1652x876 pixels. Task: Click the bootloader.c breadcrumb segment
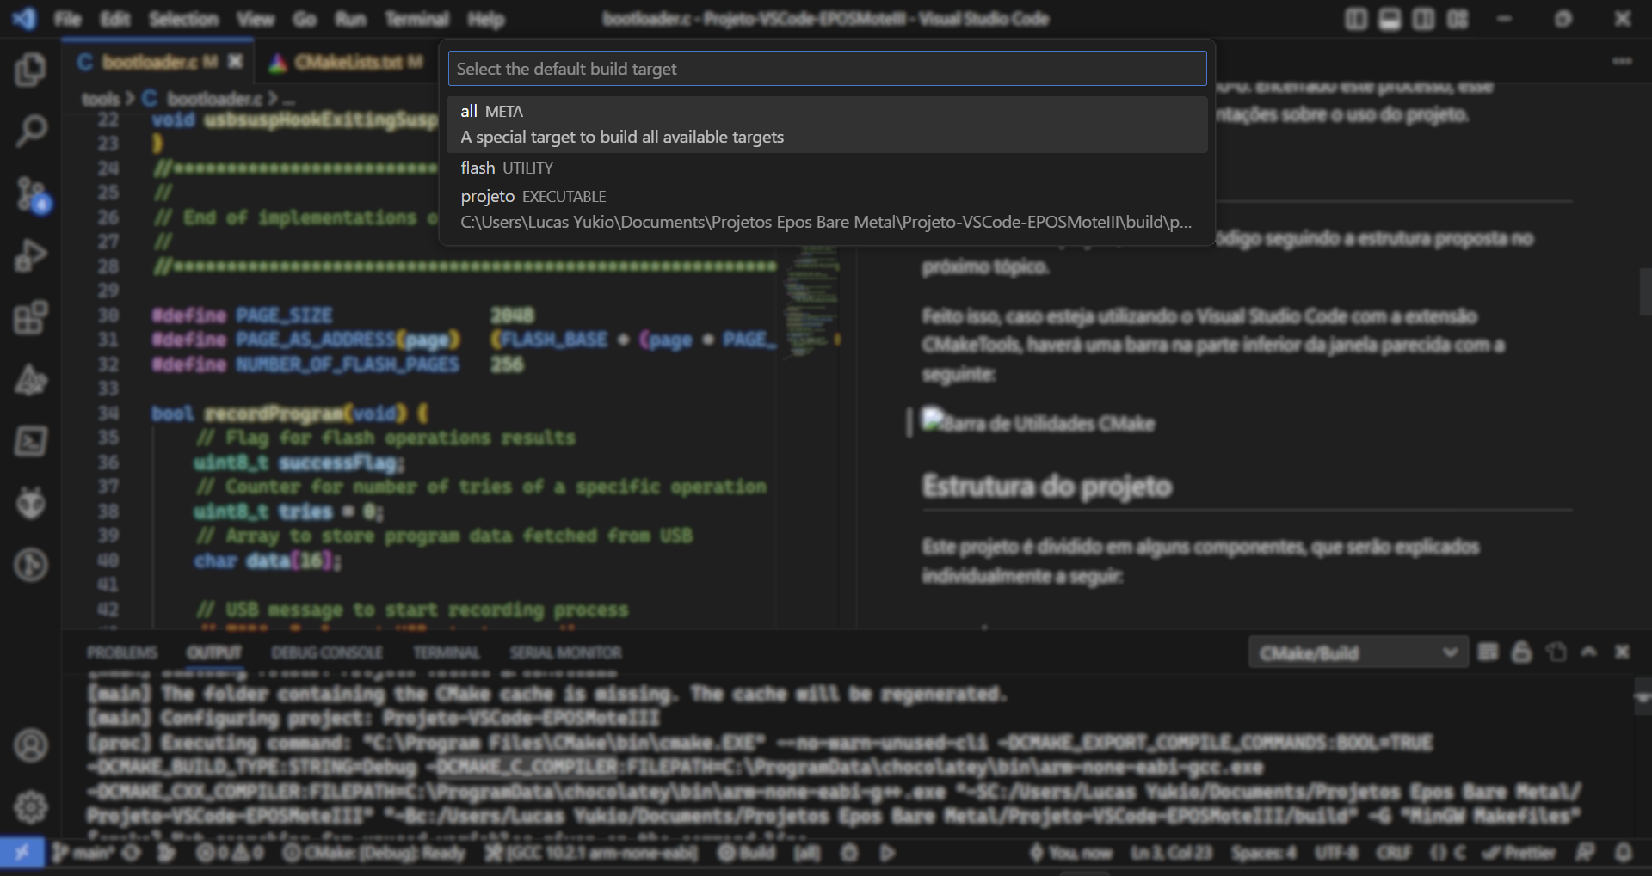coord(203,99)
